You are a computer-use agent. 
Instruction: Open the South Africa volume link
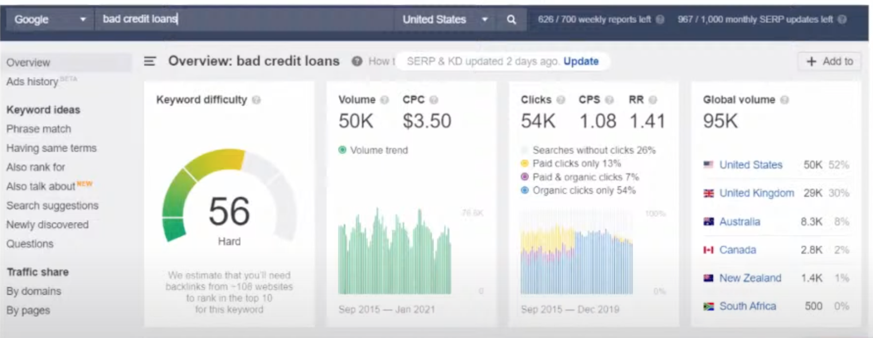tap(748, 306)
